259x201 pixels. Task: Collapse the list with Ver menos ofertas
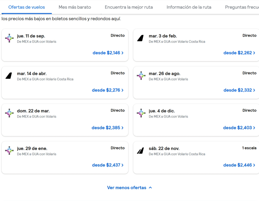(x=129, y=188)
